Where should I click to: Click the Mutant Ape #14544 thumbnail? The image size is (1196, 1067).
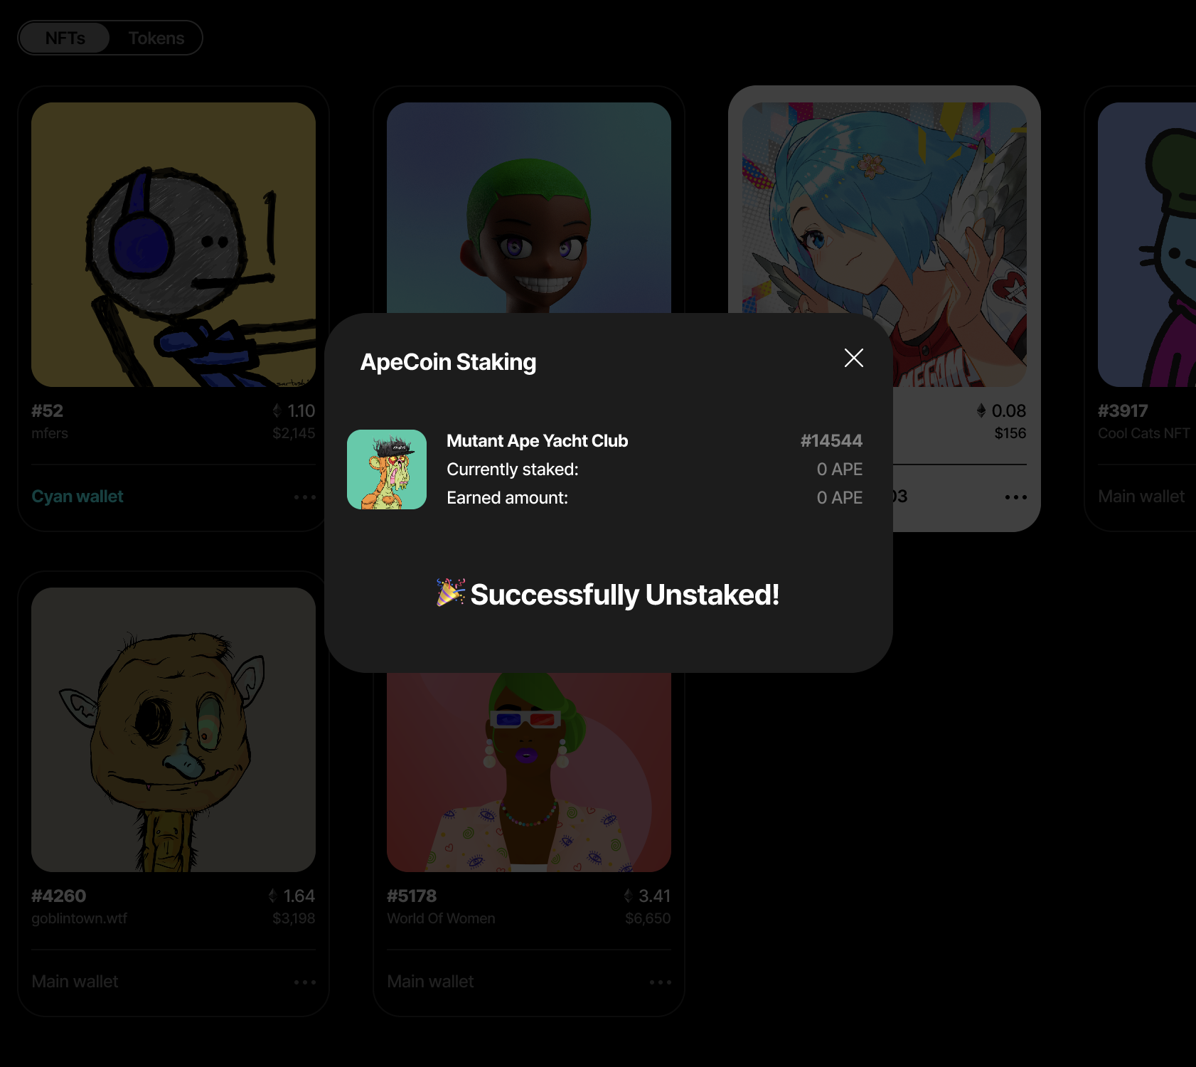click(x=387, y=469)
